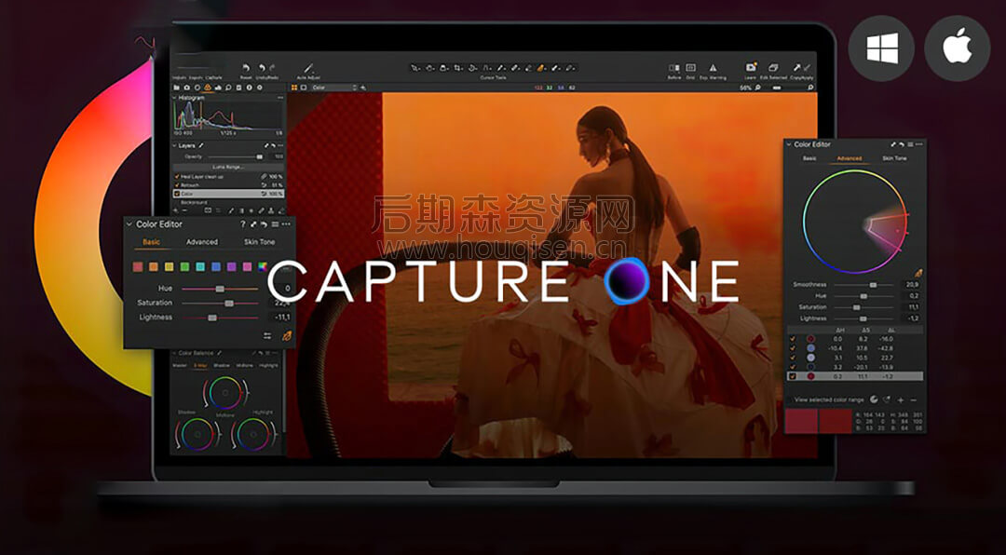This screenshot has width=1006, height=555.
Task: Click the orange picker under the Advanced color wheel
Action: [x=918, y=274]
